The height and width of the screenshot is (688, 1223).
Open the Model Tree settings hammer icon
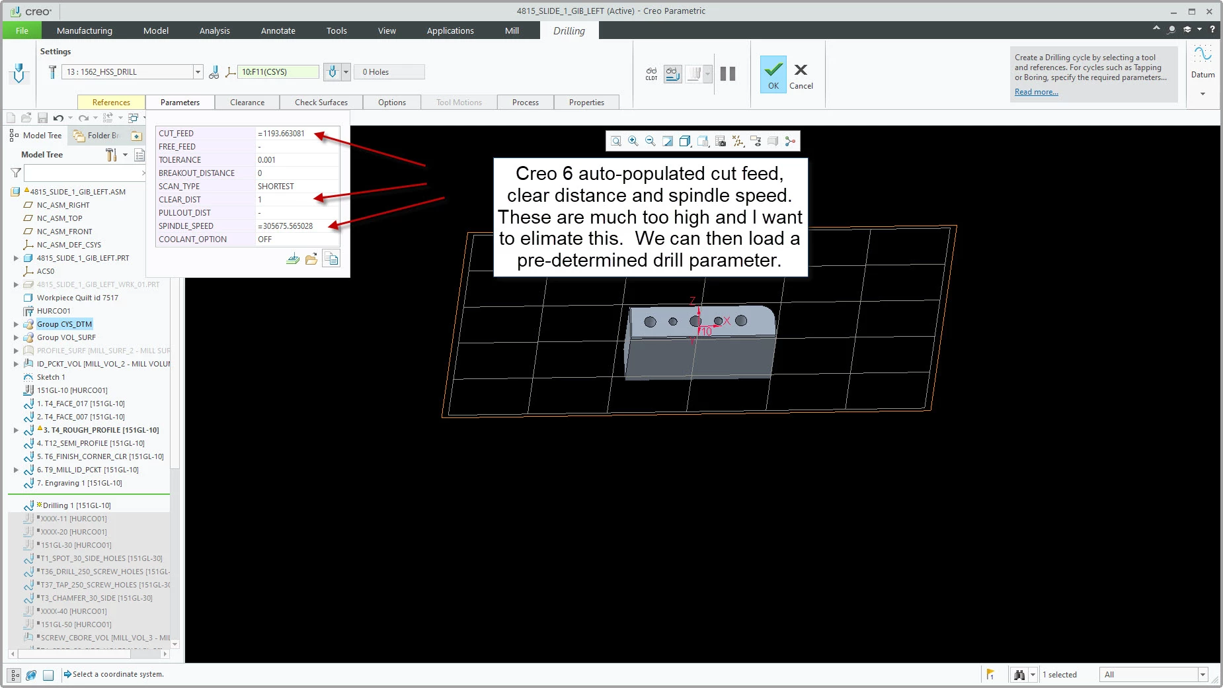(111, 155)
